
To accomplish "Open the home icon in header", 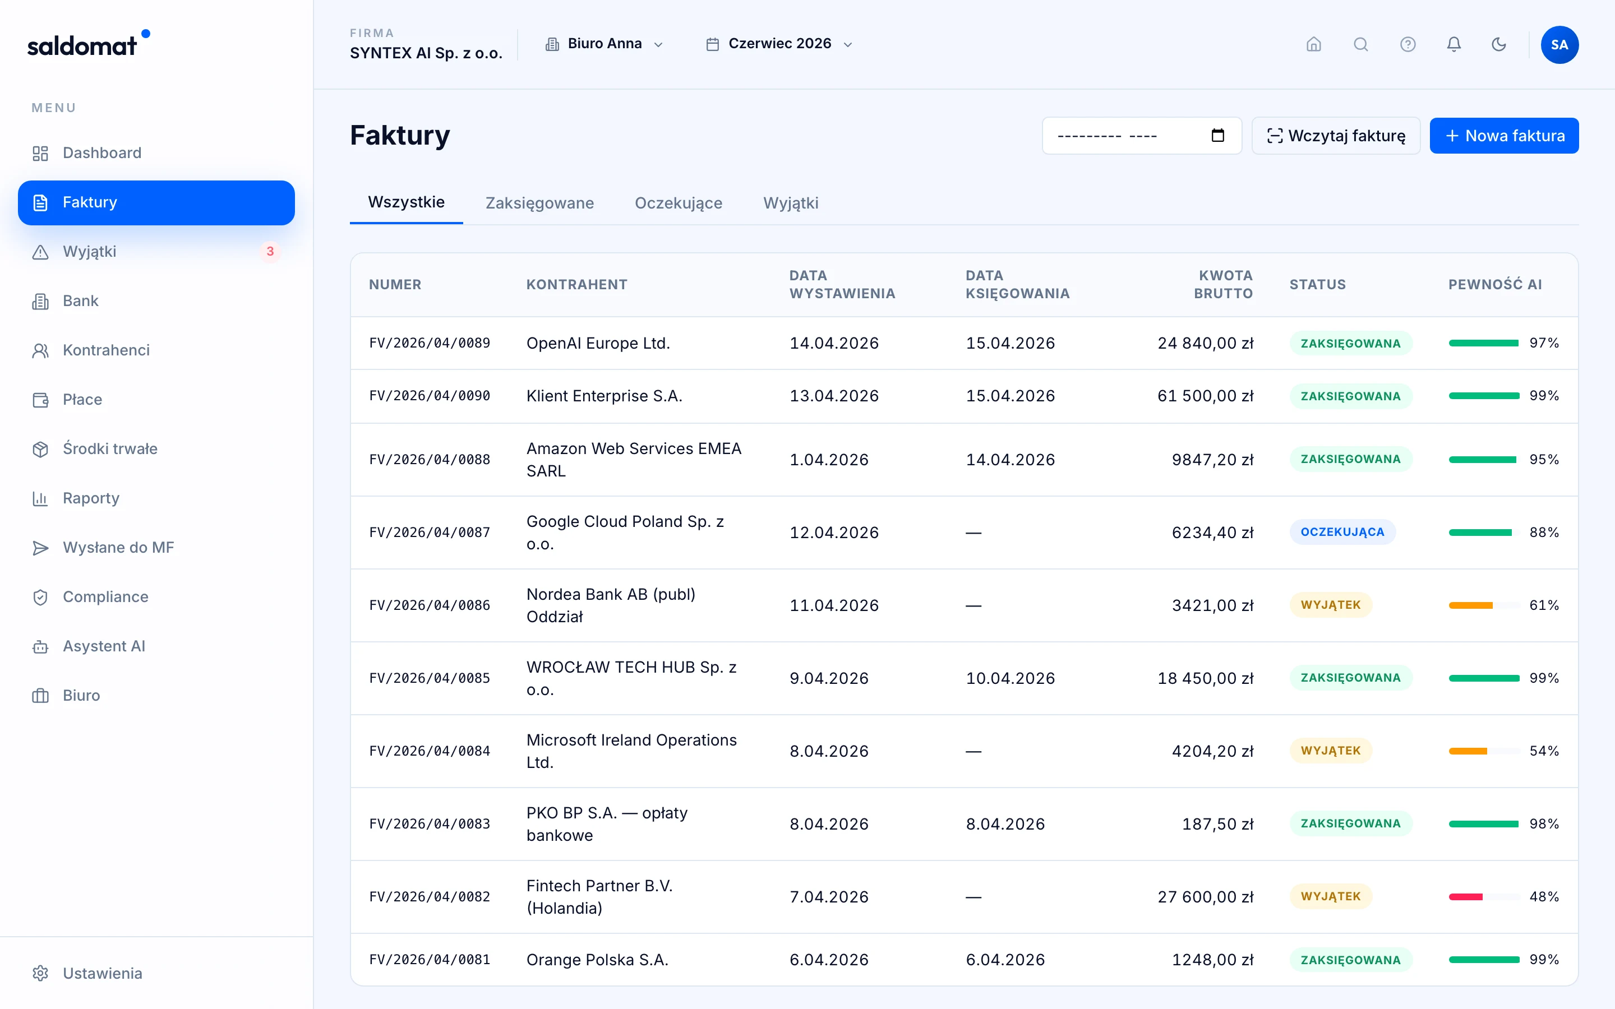I will point(1313,44).
